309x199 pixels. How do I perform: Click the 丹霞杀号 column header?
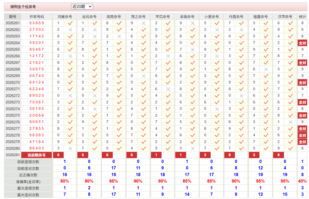click(x=236, y=17)
